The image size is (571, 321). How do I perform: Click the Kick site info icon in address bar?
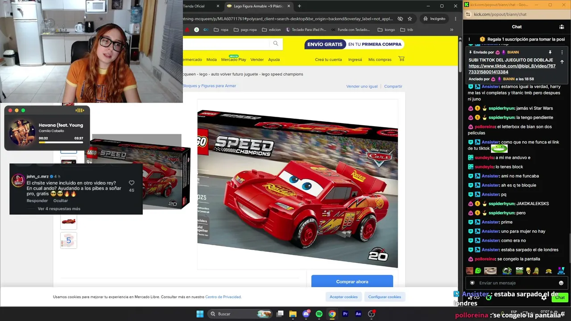[467, 14]
